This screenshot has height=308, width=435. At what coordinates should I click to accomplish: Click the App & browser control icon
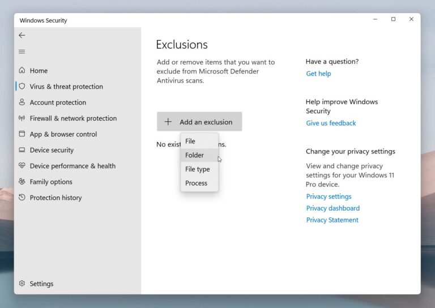[22, 134]
